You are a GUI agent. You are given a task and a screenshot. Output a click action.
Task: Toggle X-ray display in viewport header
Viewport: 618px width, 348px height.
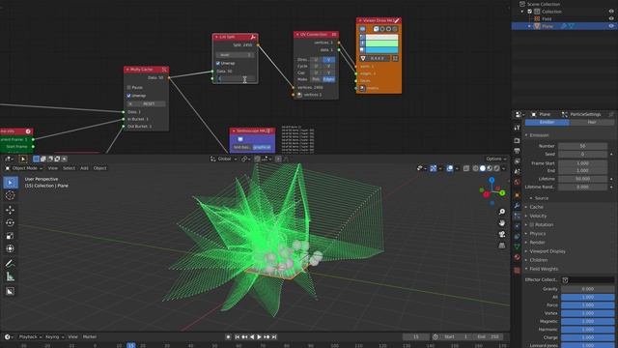tap(466, 168)
